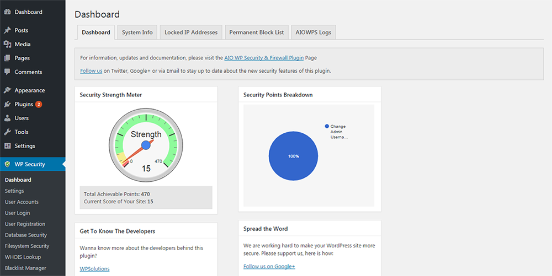The width and height of the screenshot is (552, 276).
Task: Open the Posts menu item
Action: [21, 30]
